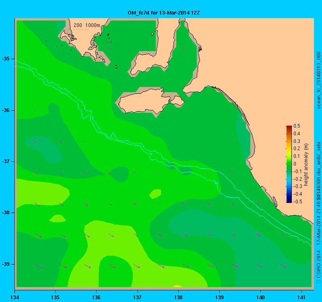This screenshot has width=322, height=302.
Task: Click the '-0.4' color bar label
Action: (x=297, y=194)
